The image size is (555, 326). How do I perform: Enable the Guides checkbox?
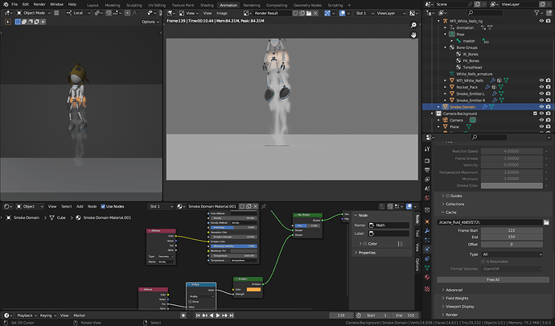(447, 196)
